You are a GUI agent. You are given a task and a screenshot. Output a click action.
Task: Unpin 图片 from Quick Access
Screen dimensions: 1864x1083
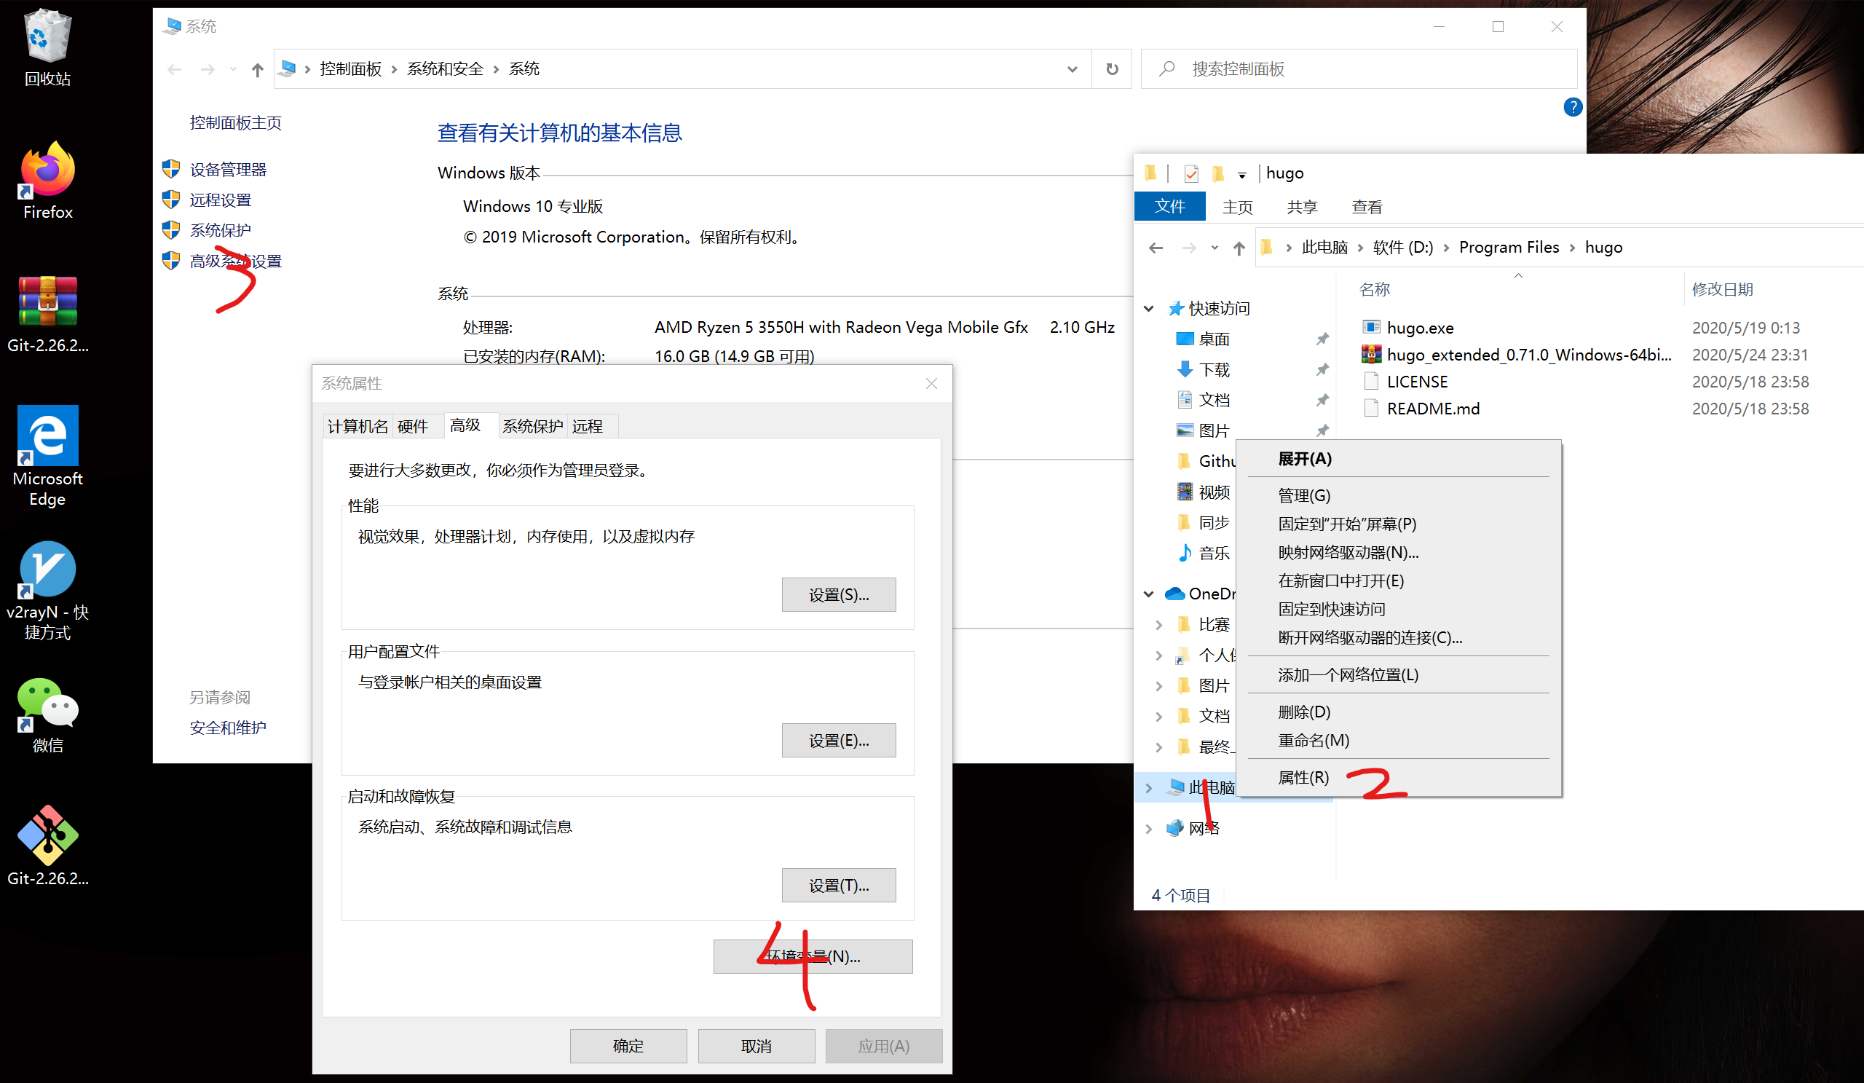(x=1322, y=430)
